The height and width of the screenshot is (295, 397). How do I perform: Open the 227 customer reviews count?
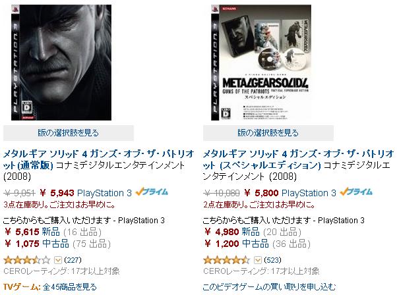click(73, 260)
